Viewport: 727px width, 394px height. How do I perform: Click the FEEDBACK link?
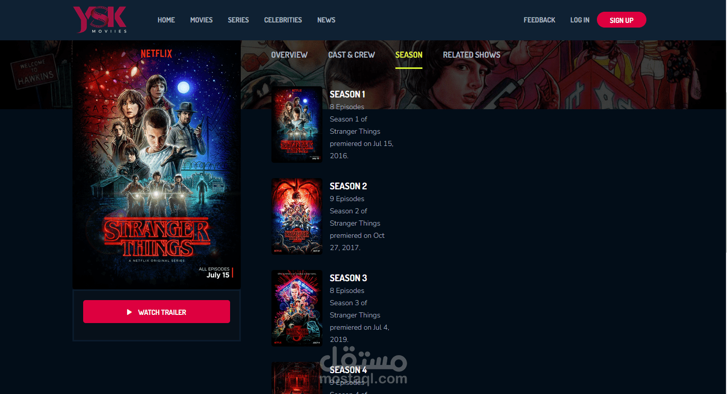point(539,20)
